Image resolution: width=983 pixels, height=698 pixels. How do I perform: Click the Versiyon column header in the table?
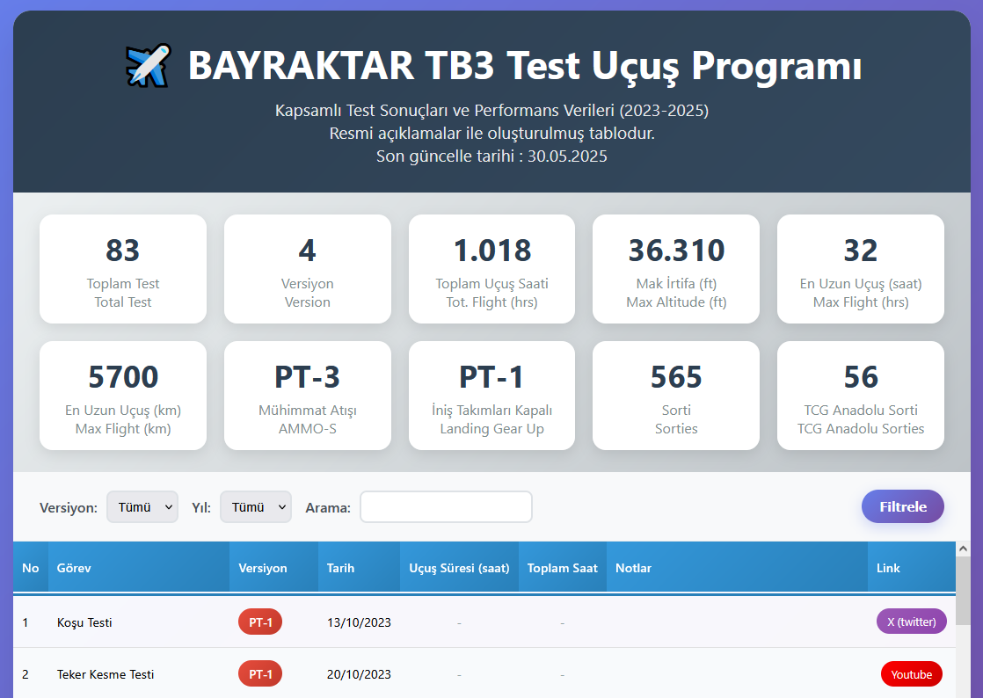pyautogui.click(x=273, y=568)
